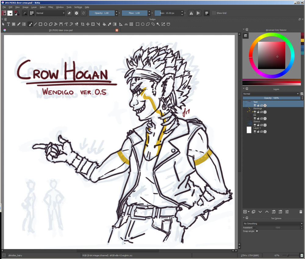Select the Gradient tool
The height and width of the screenshot is (259, 305).
click(115, 24)
